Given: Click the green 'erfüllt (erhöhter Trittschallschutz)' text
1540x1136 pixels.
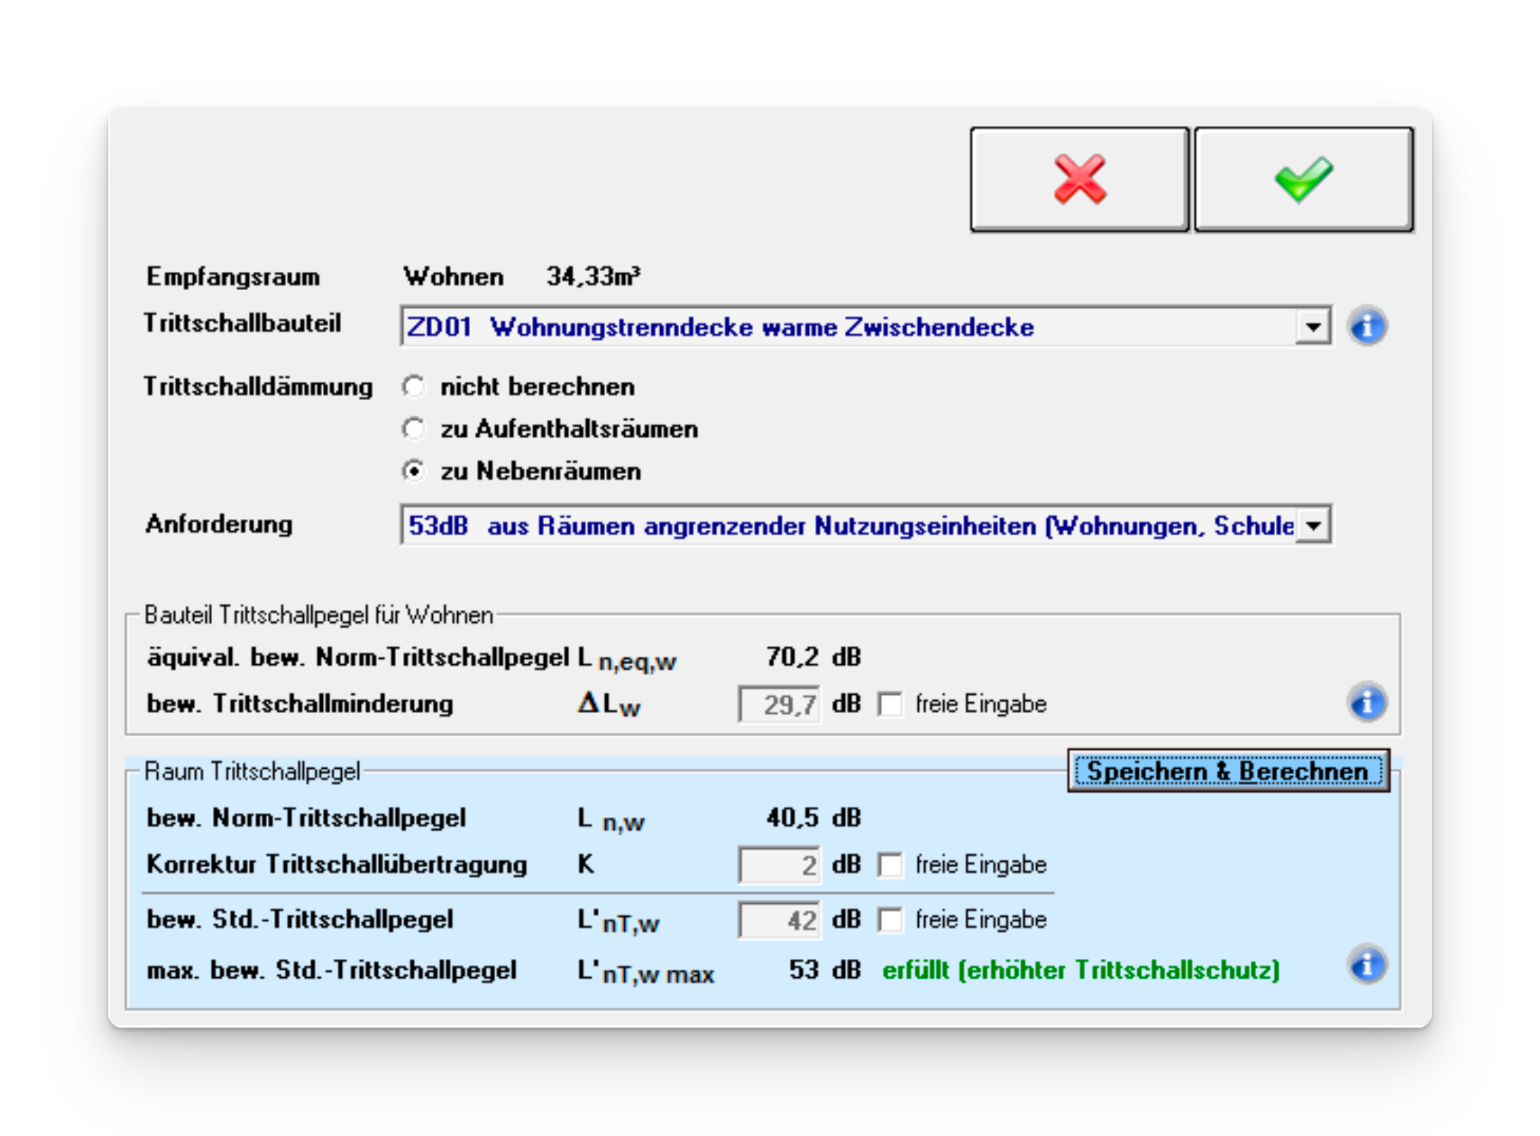Looking at the screenshot, I should tap(1080, 970).
